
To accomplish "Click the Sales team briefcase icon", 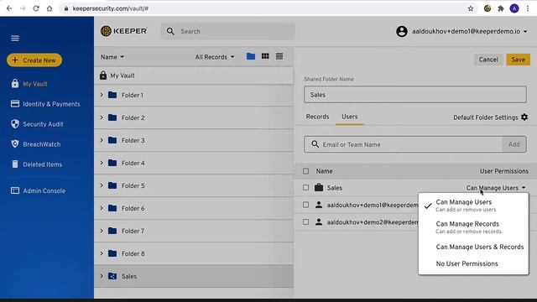I will (x=319, y=187).
